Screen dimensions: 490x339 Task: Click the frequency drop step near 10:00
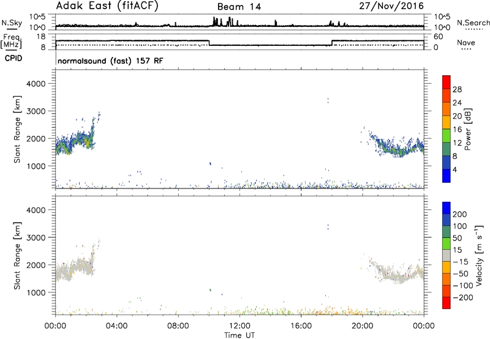click(x=209, y=43)
